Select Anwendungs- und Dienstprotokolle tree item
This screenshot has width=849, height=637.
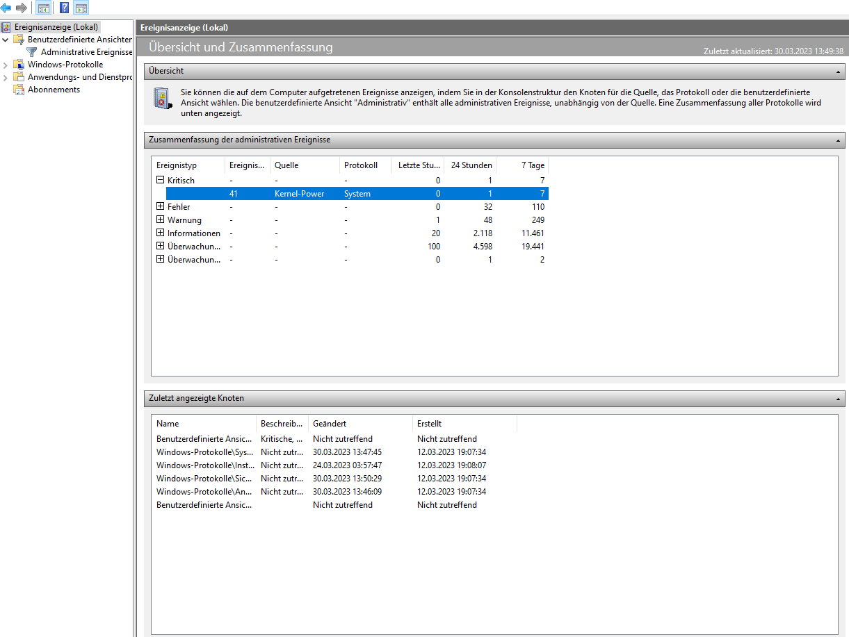80,77
